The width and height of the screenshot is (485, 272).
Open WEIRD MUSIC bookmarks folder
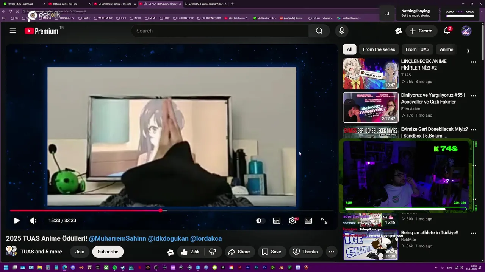pos(103,18)
